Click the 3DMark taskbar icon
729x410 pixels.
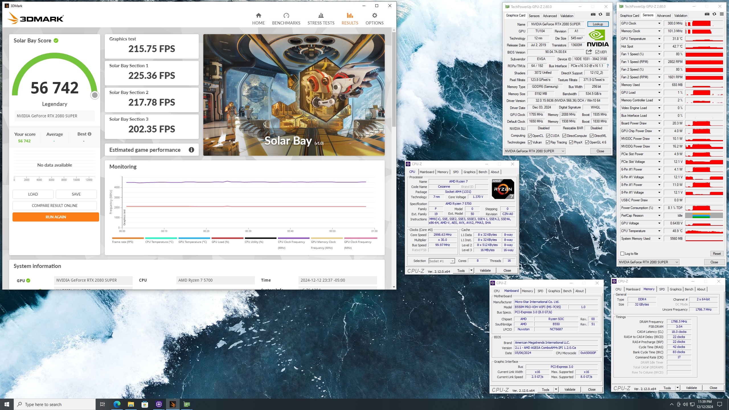point(173,404)
